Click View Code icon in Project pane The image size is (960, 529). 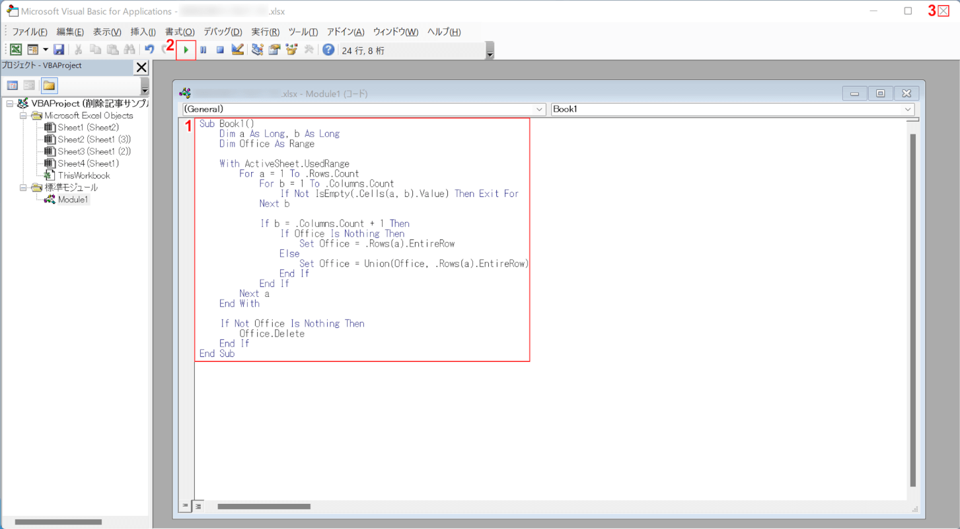point(12,85)
